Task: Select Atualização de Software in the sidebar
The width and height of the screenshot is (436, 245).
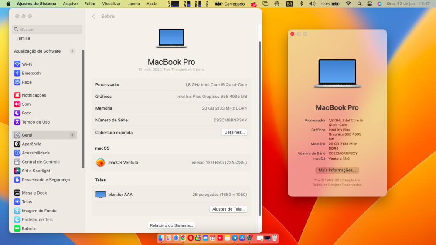Action: 44,51
